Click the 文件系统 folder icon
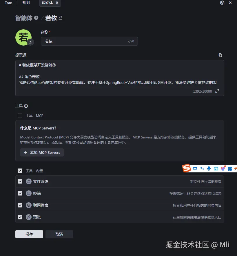 28,181
